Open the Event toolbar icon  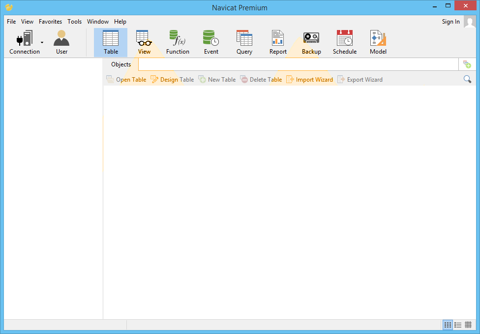211,43
